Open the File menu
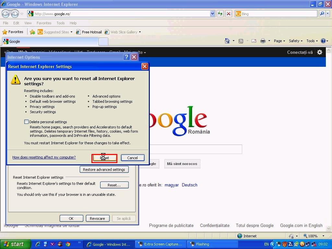 (6, 23)
